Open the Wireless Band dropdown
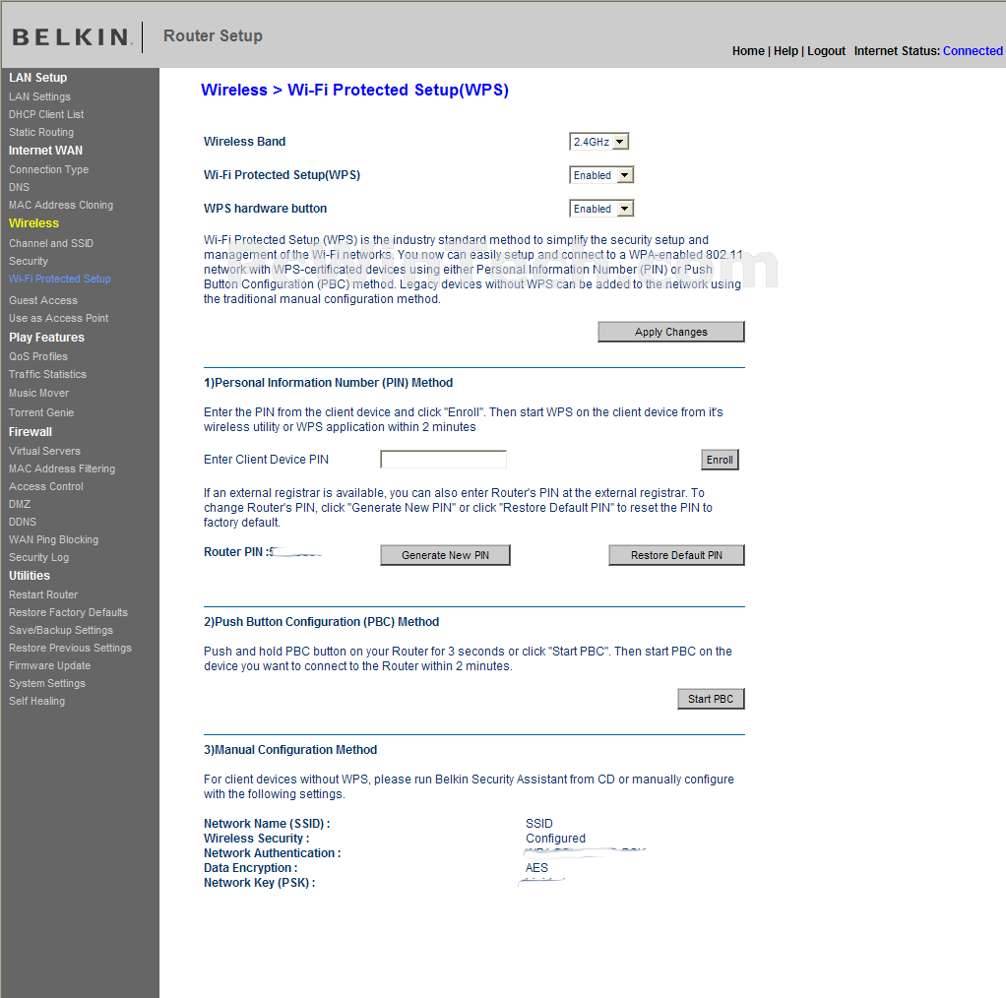1006x998 pixels. (598, 142)
